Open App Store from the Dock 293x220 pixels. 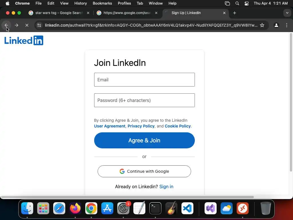[x=107, y=208]
